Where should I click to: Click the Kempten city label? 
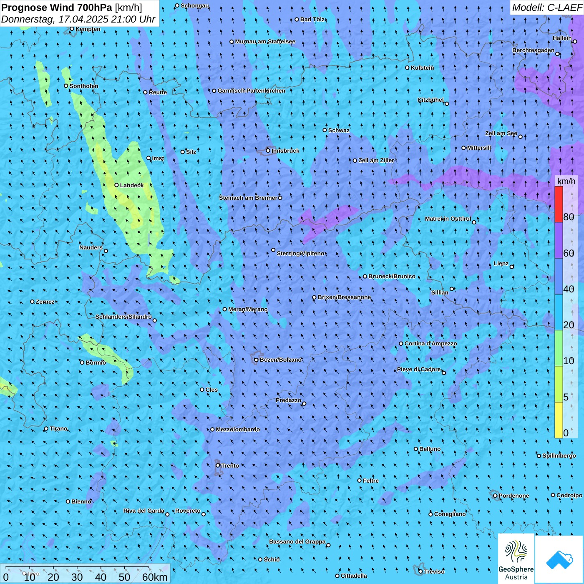[88, 29]
